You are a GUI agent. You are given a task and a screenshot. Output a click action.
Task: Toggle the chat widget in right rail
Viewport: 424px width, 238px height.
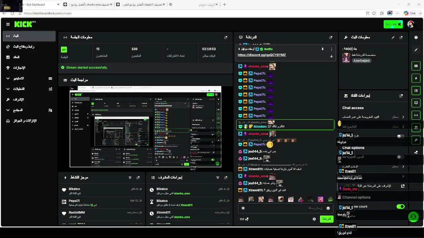(416, 103)
